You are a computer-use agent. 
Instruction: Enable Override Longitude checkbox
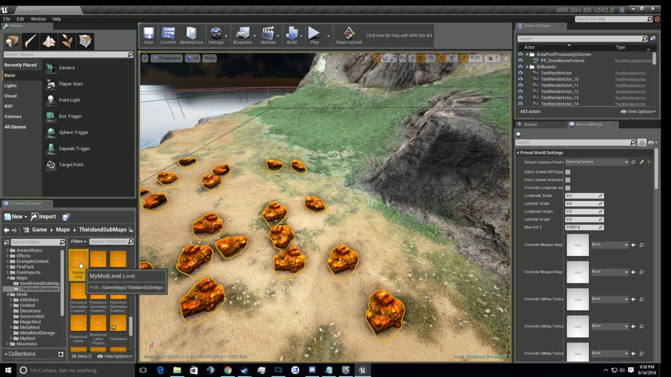click(568, 187)
